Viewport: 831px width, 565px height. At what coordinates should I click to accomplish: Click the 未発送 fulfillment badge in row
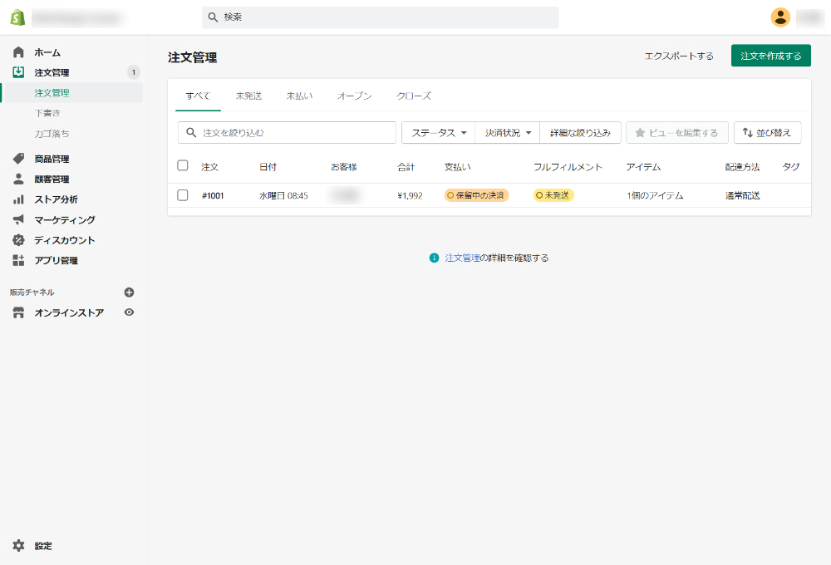click(x=553, y=195)
